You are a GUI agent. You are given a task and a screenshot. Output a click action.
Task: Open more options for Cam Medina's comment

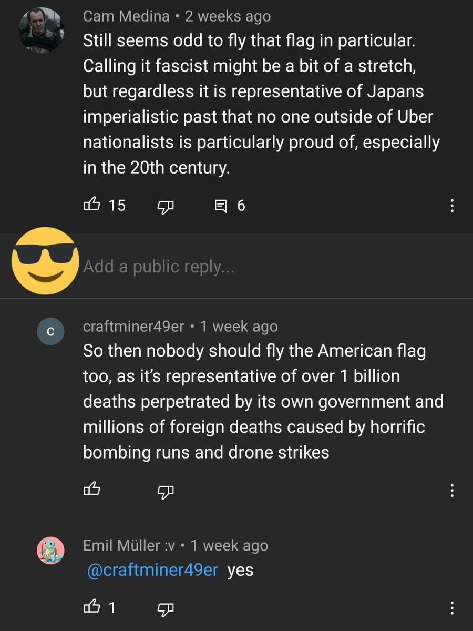click(x=451, y=206)
